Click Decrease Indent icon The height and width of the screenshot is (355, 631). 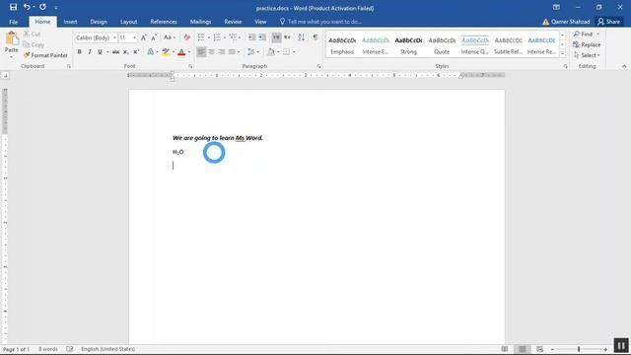click(x=251, y=37)
